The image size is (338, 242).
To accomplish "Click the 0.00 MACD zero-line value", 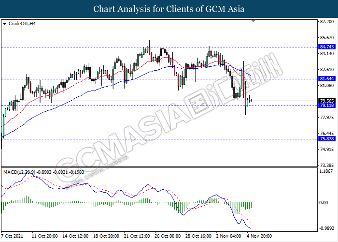I will click(x=324, y=203).
